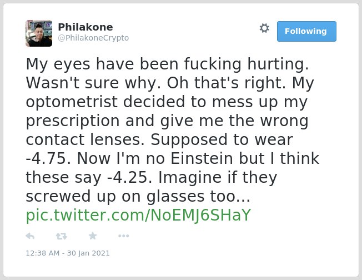Visit the @PhilakoneCrypto handle link
362x280 pixels.
(x=93, y=38)
